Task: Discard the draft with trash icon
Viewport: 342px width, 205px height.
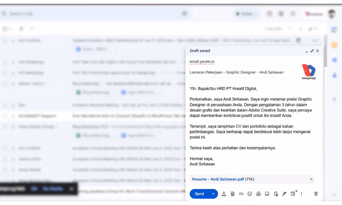Action: 316,194
